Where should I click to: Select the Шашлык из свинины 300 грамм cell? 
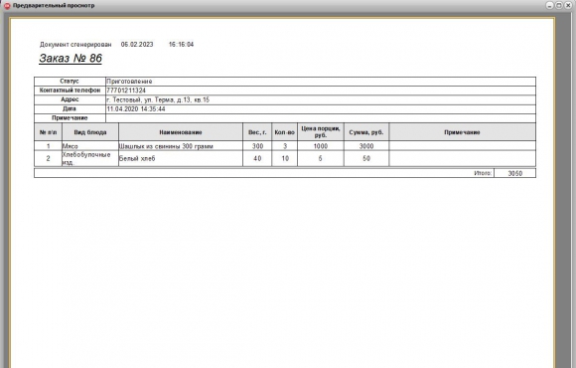[181, 146]
